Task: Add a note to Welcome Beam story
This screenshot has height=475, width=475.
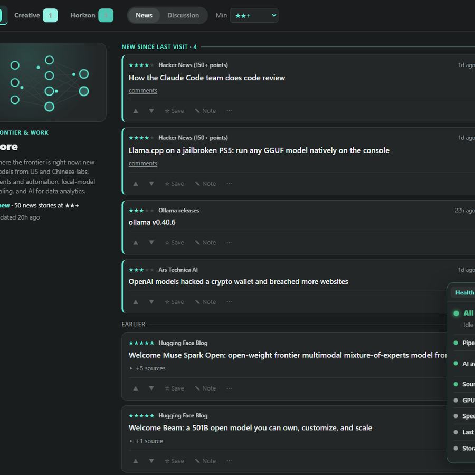Action: pos(206,461)
